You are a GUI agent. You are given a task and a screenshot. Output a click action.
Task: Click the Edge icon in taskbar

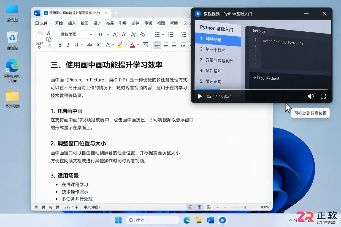pos(187,220)
